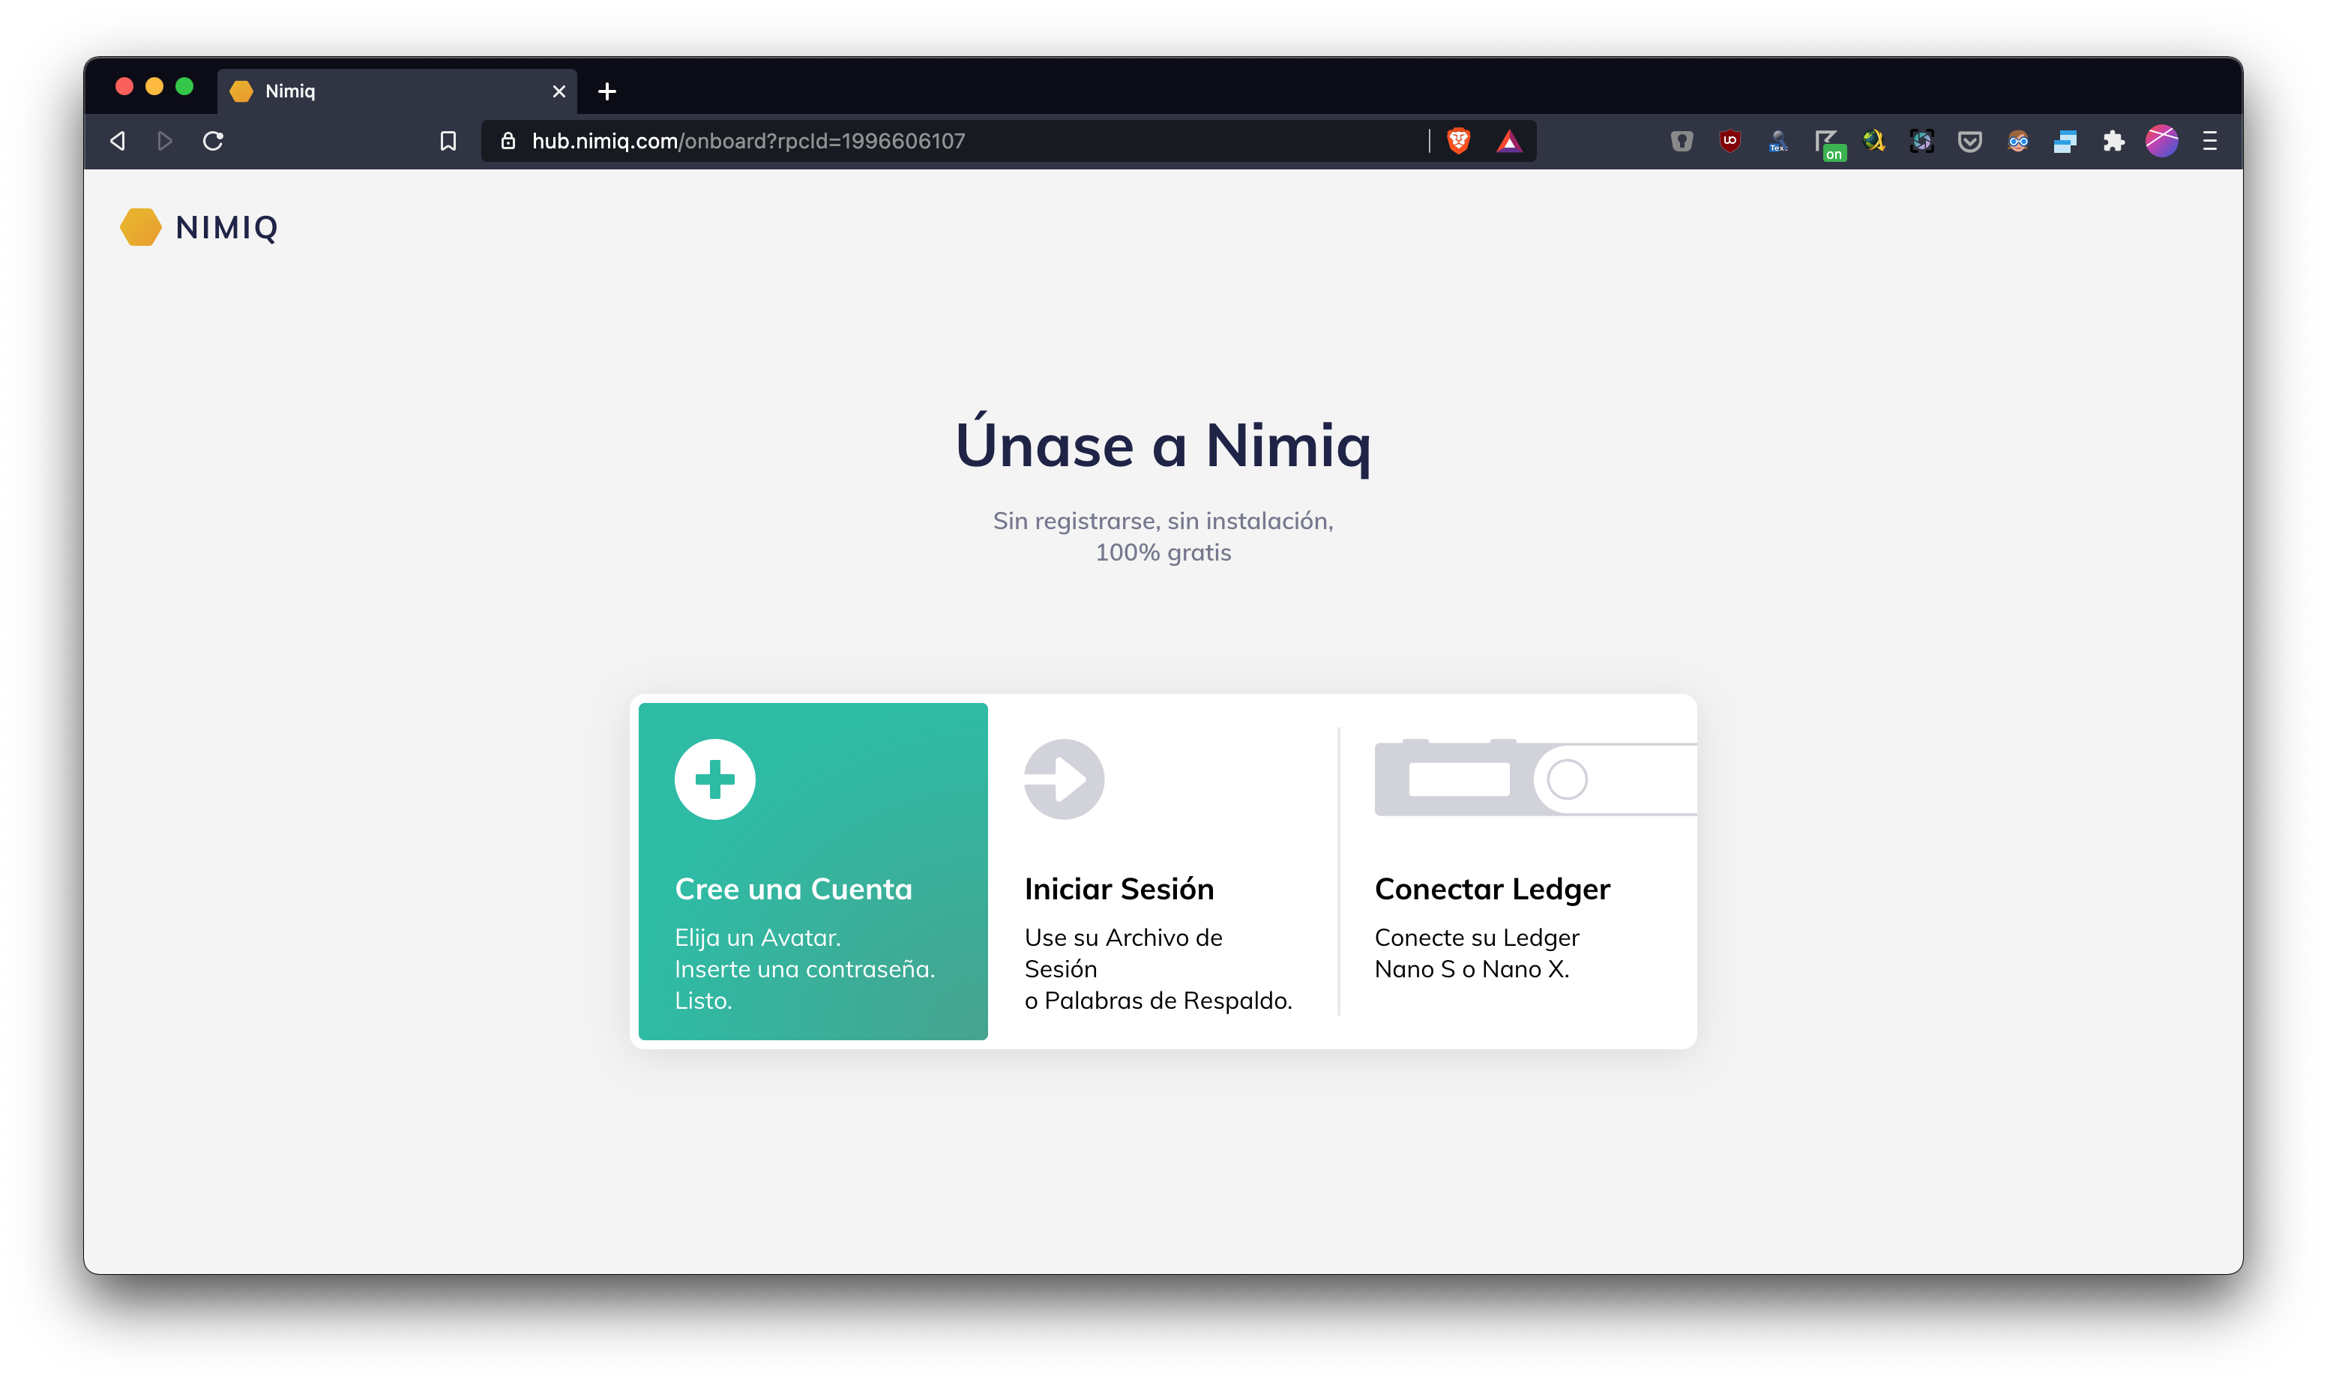Screen dimensions: 2327x1385
Task: Click the 'Sin registrarse, sin instalación,' subtitle line
Action: (x=1163, y=521)
